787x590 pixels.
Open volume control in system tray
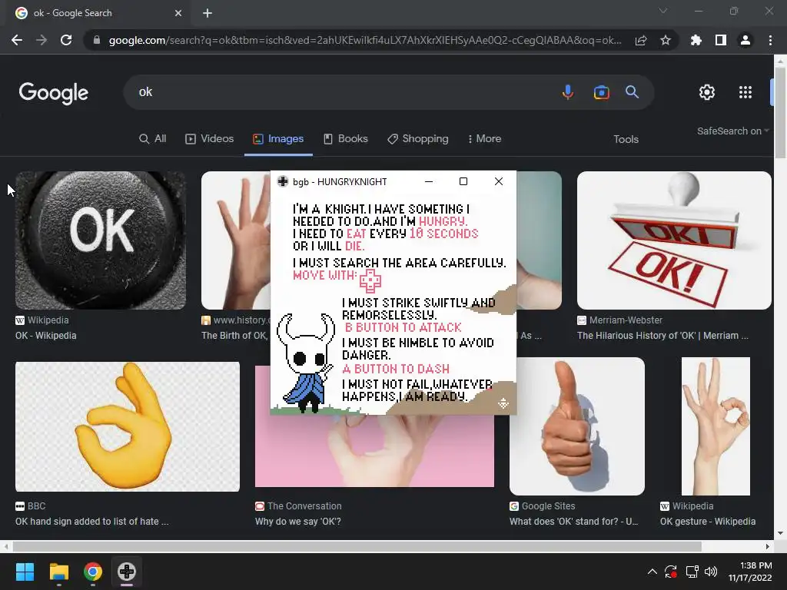pyautogui.click(x=711, y=572)
